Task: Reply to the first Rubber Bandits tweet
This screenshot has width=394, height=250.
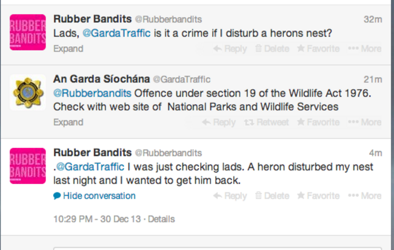Action: (x=230, y=49)
